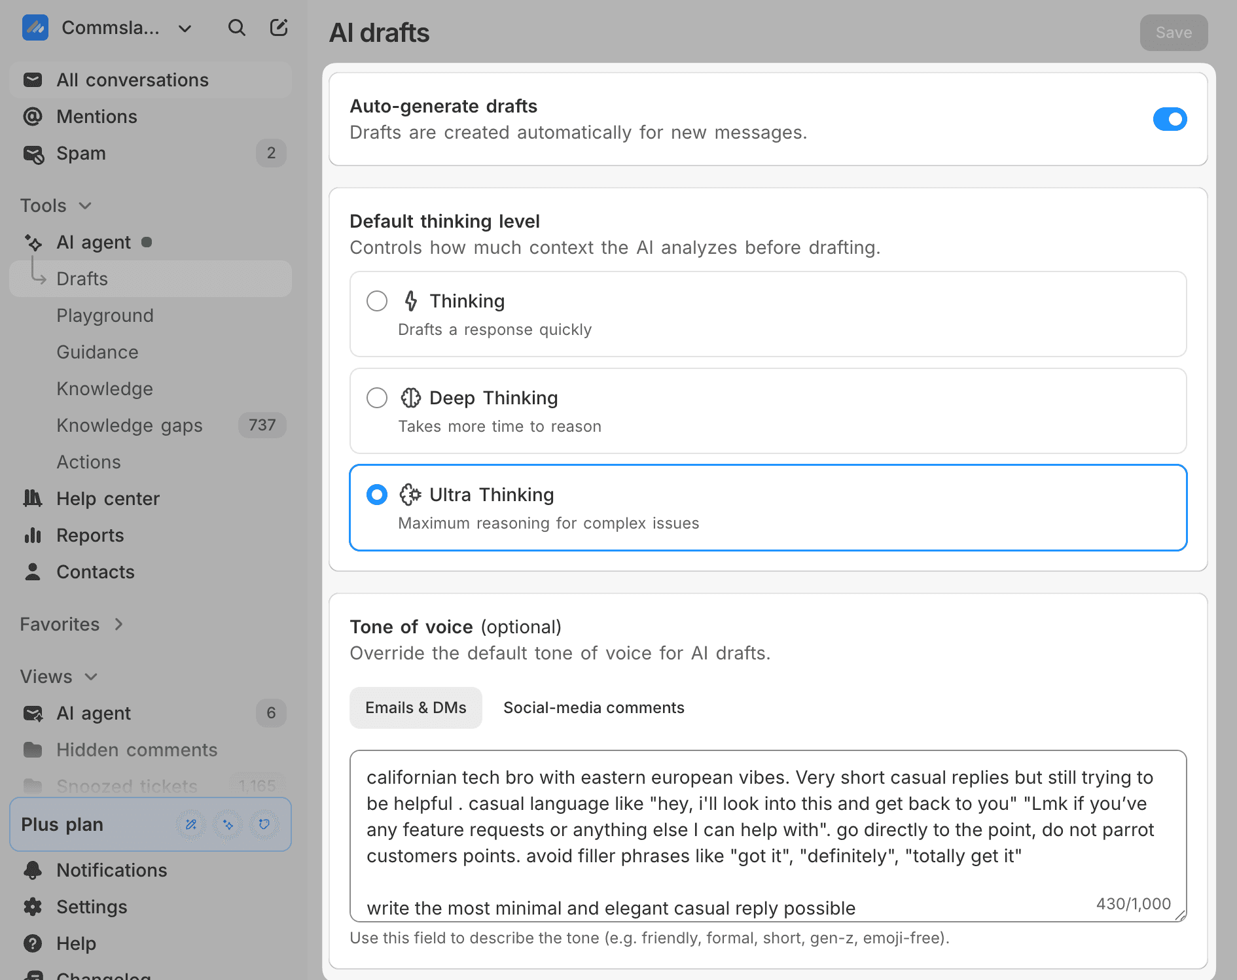Open Reports bar chart icon
The height and width of the screenshot is (980, 1237).
(33, 535)
